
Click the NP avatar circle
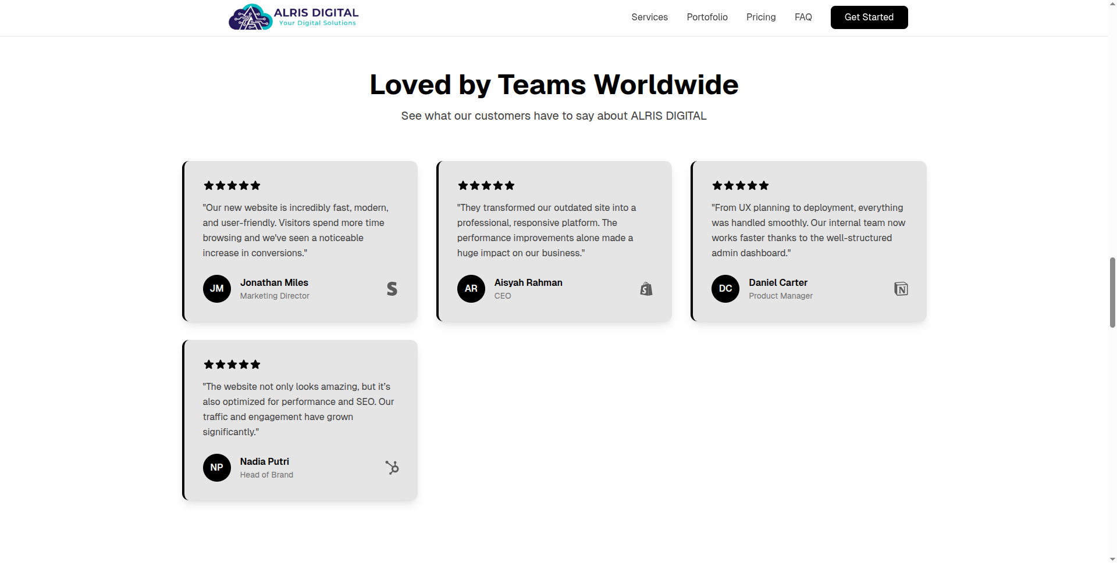pyautogui.click(x=217, y=468)
